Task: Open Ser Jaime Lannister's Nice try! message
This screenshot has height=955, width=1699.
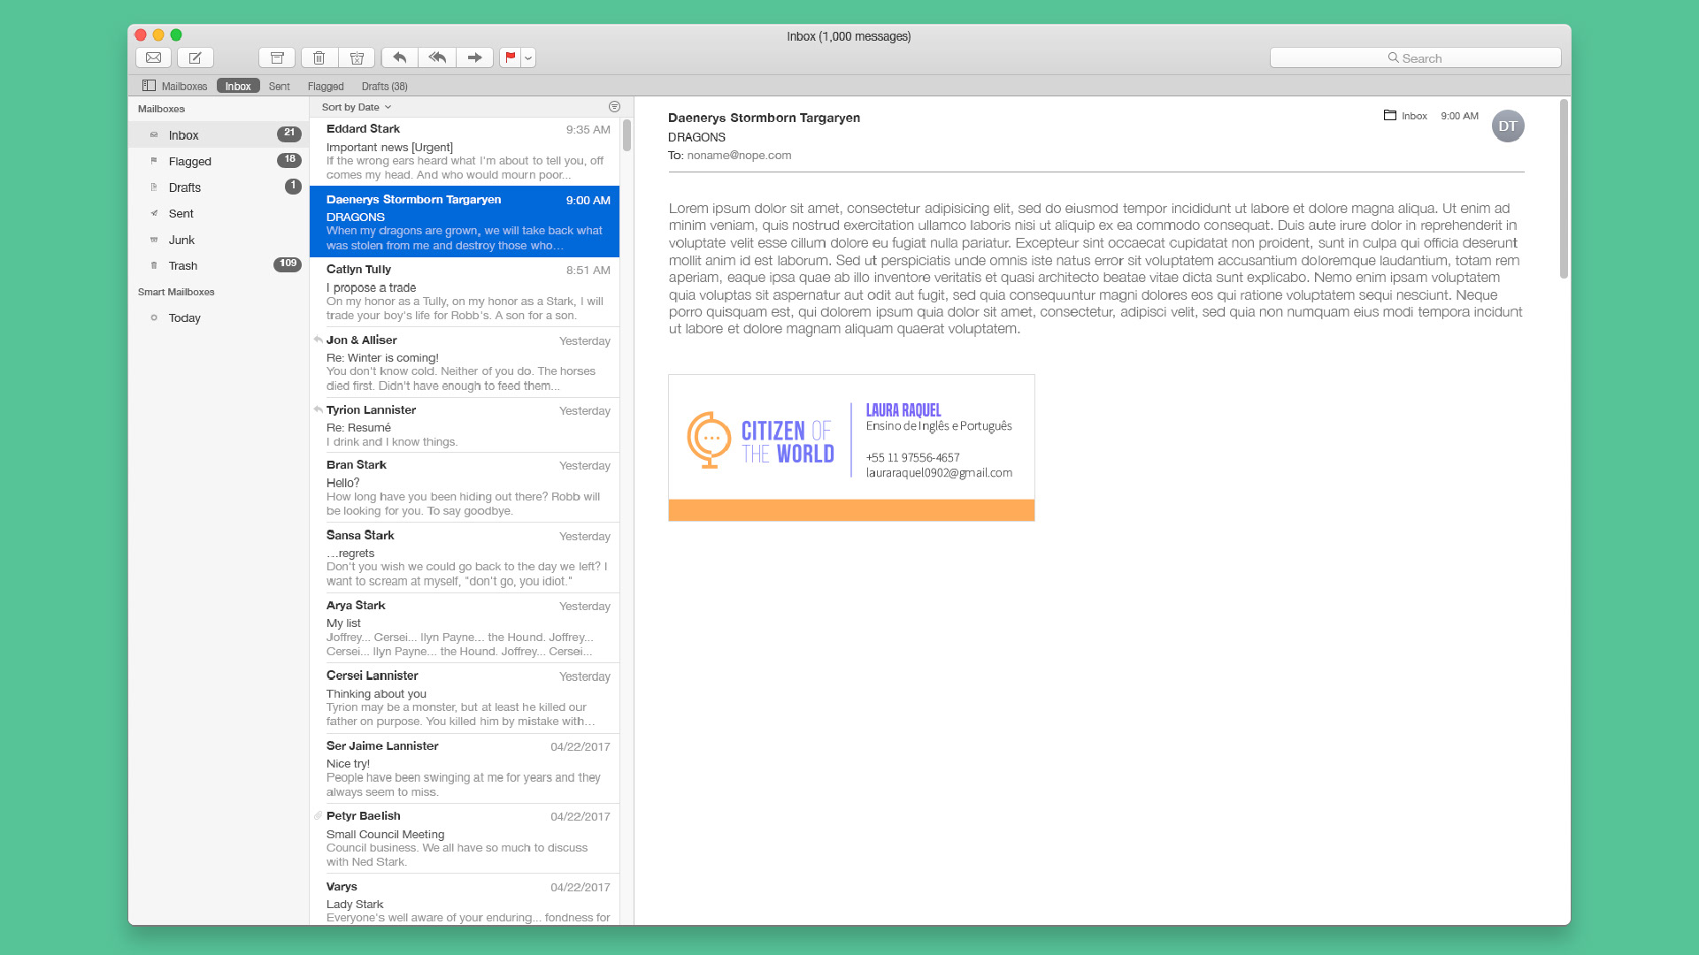Action: [x=465, y=768]
